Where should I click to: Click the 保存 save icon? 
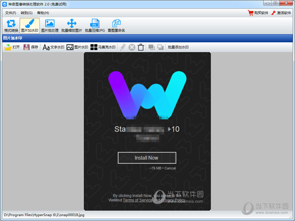pos(31,47)
